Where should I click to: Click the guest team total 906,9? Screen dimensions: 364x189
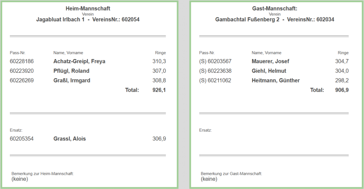[342, 90]
